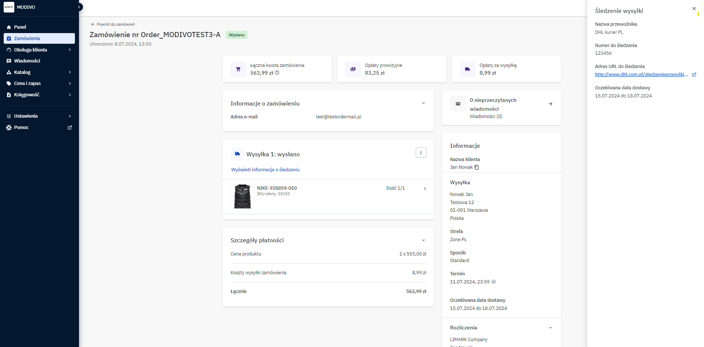Image resolution: width=704 pixels, height=347 pixels.
Task: Collapse the sidebar with the arrow button
Action: tap(79, 7)
